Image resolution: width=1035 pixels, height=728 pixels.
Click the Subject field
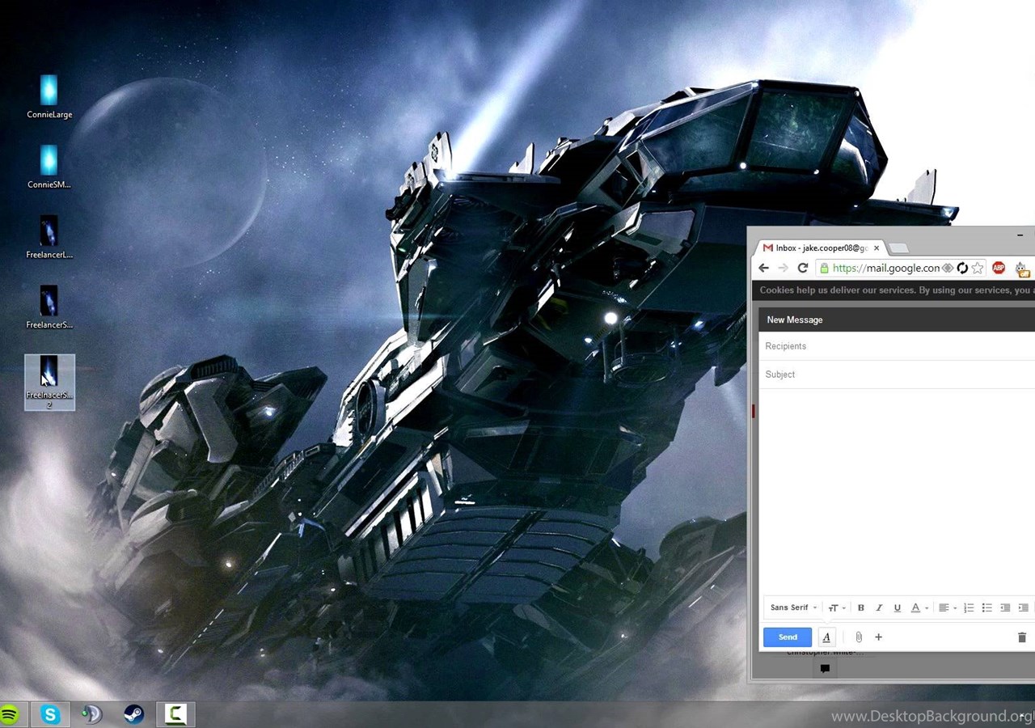coord(897,375)
